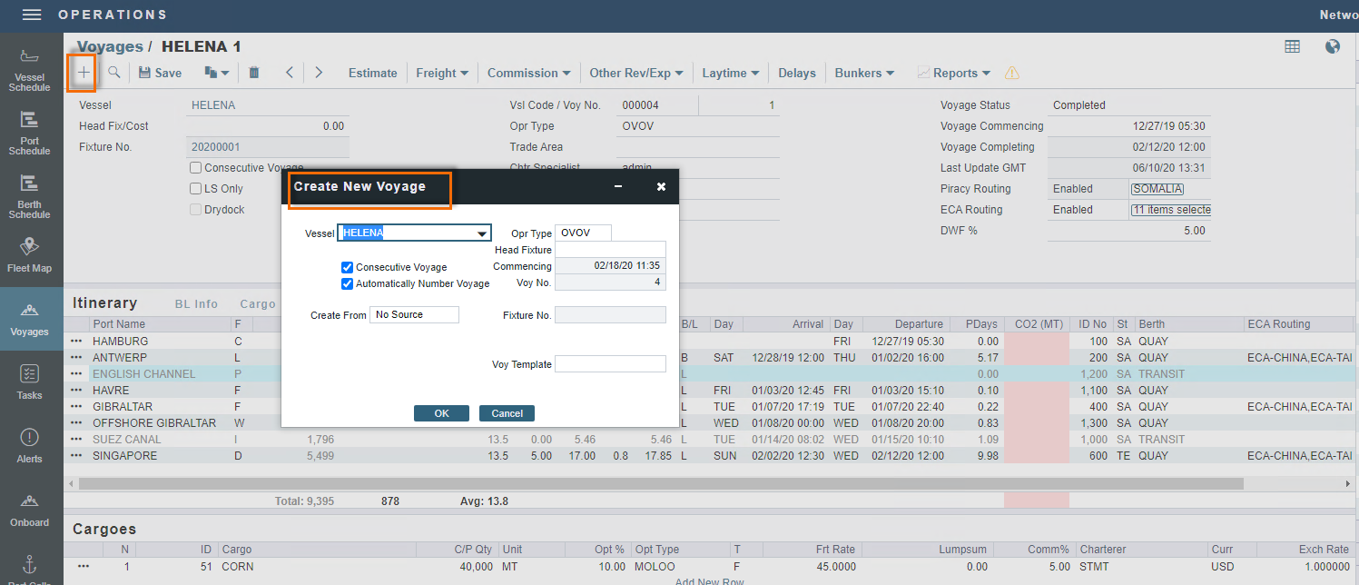Open the hamburger menu next to Operations
The image size is (1359, 585).
pyautogui.click(x=32, y=15)
